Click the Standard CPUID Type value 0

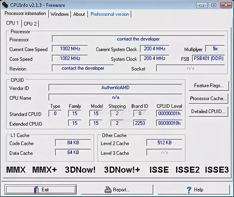pyautogui.click(x=55, y=113)
